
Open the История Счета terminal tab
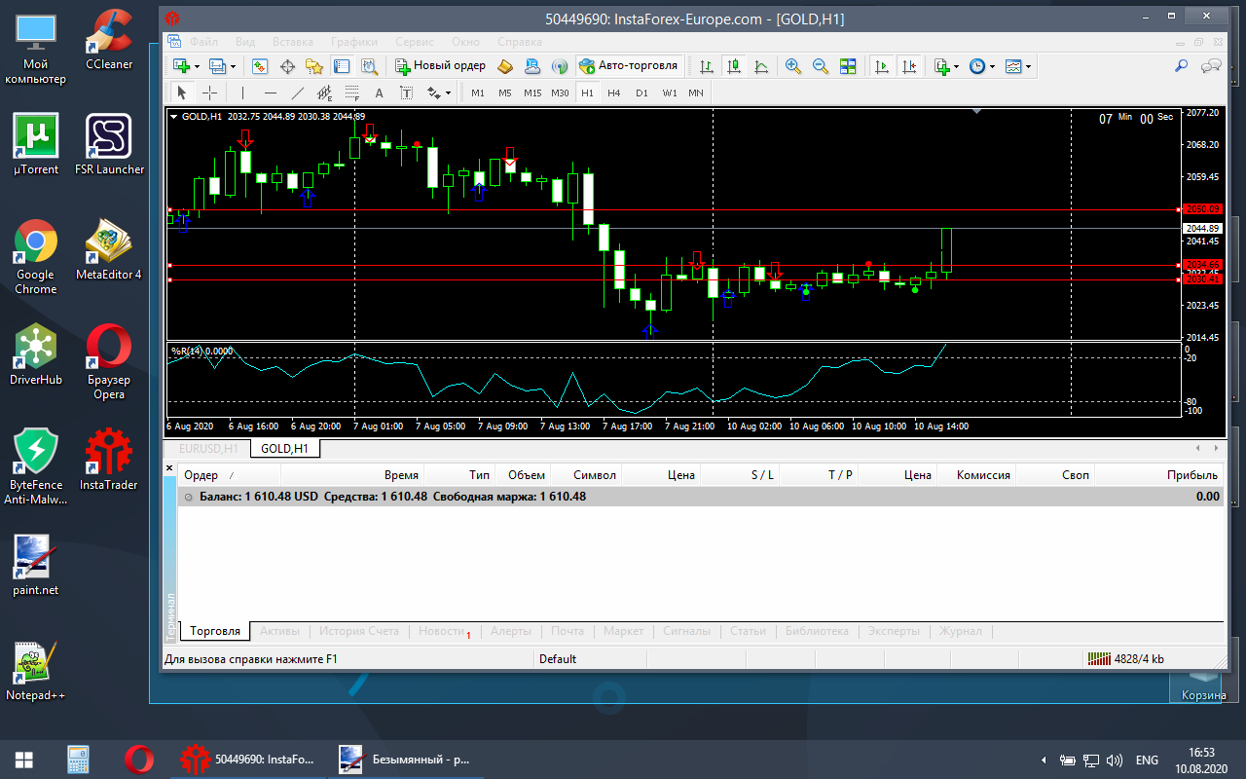[x=358, y=631]
